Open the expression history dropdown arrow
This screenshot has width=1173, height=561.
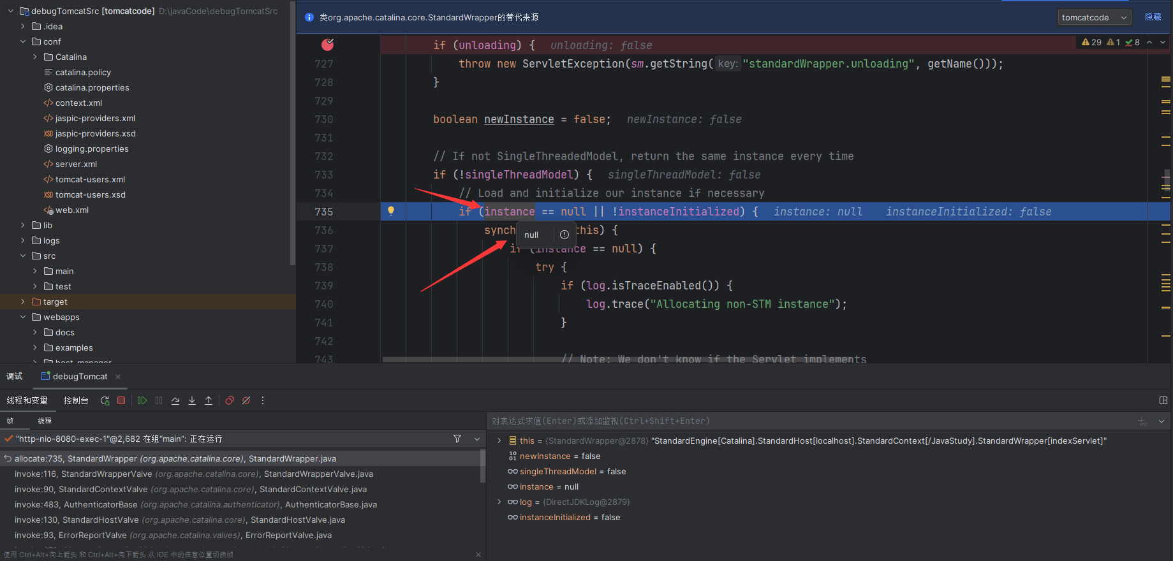click(1162, 421)
